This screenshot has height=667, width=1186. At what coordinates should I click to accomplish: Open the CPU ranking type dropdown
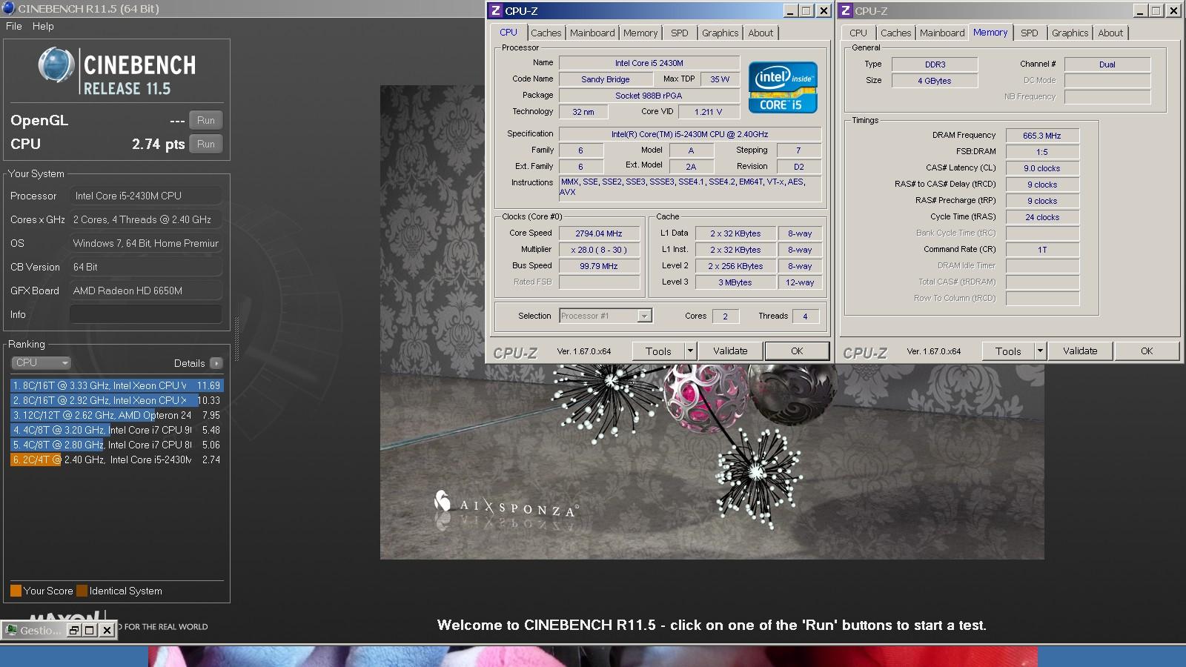tap(41, 362)
